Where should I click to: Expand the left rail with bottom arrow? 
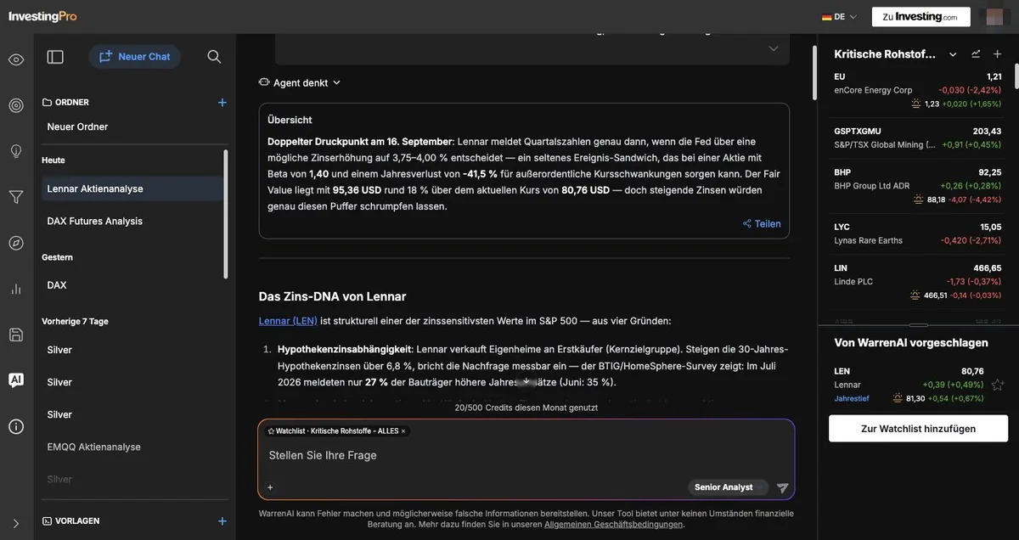click(x=16, y=524)
